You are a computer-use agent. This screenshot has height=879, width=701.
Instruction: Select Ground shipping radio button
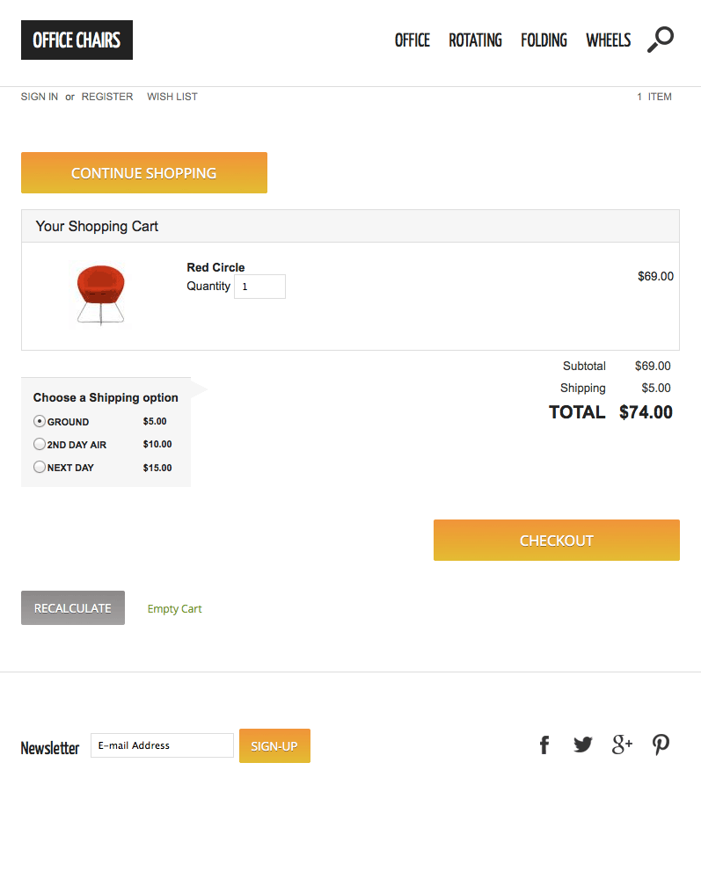(x=40, y=421)
